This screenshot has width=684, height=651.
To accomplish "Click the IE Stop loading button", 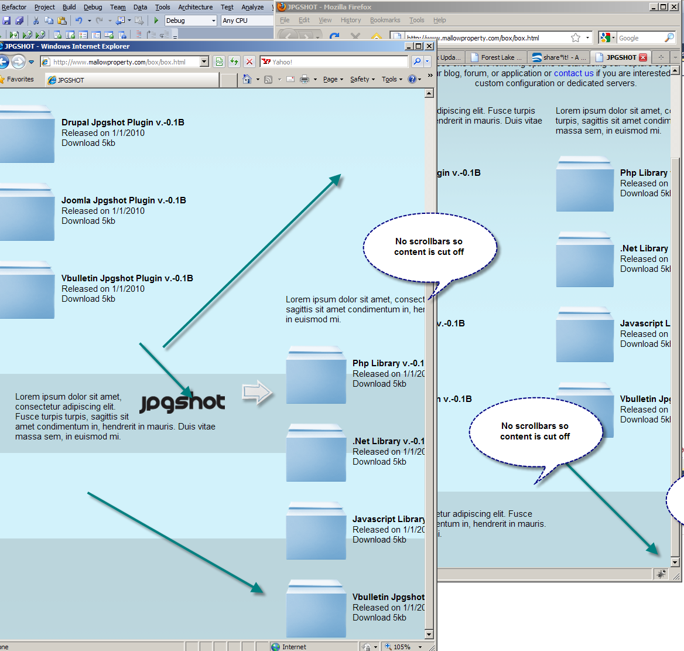I will pos(249,62).
